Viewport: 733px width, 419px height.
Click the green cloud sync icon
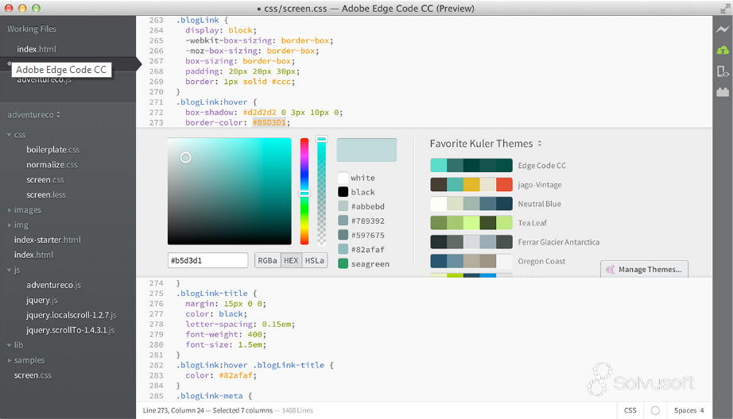point(723,50)
